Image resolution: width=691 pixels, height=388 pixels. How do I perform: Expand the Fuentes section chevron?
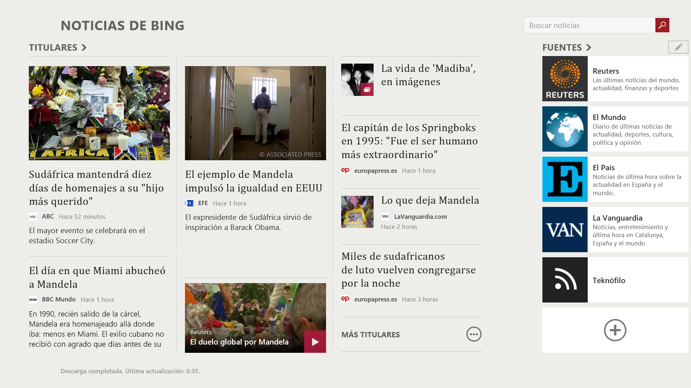point(589,47)
